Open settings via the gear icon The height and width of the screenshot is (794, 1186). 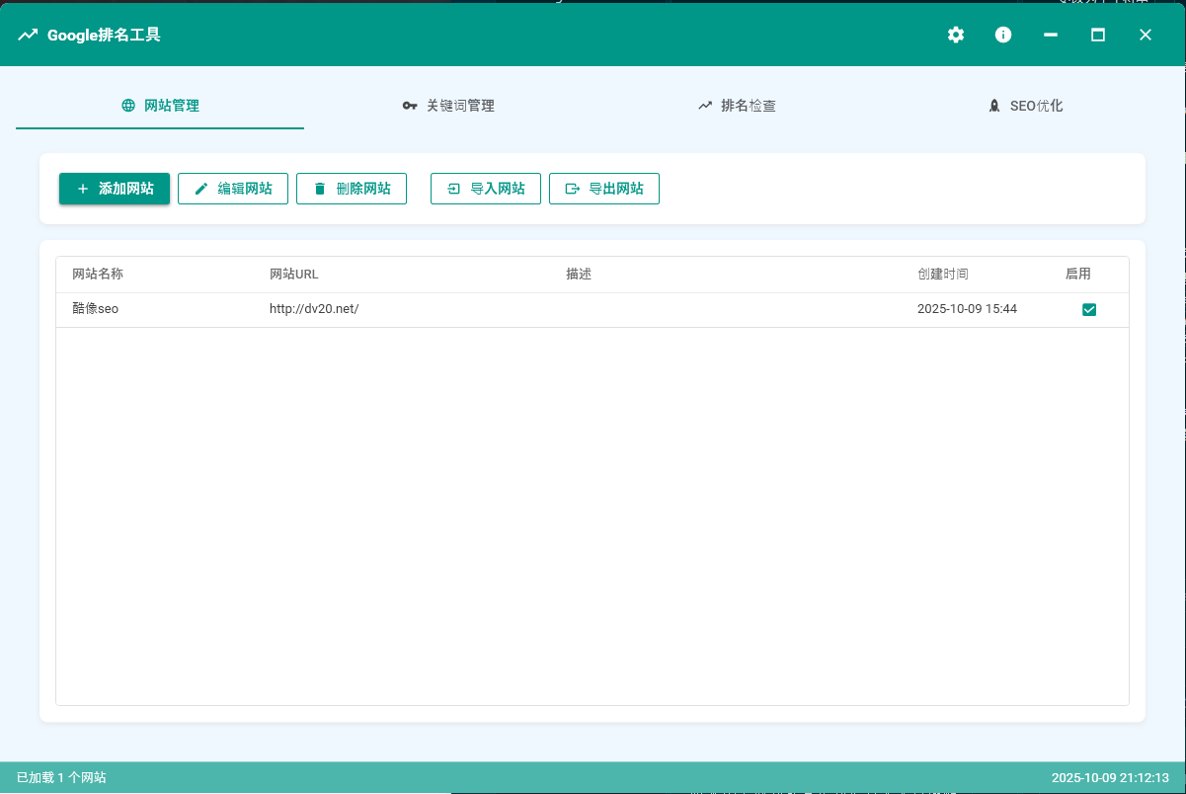[x=955, y=36]
